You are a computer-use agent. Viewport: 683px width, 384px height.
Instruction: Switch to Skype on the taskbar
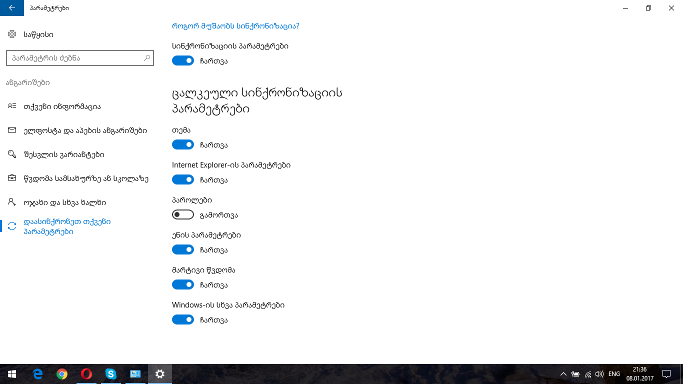click(111, 374)
